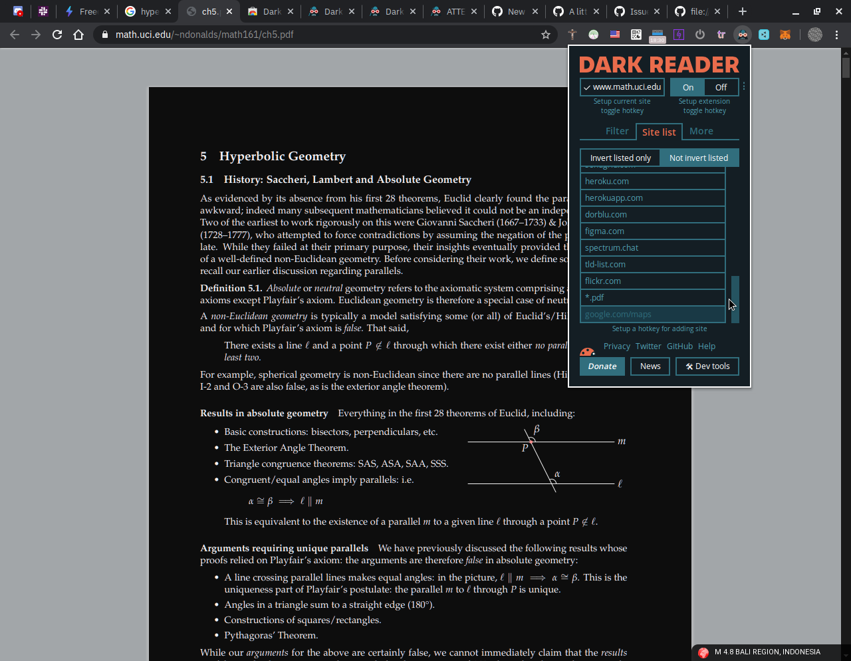This screenshot has width=851, height=661.
Task: Open Dark Reader's three-dot options menu
Action: 744,86
